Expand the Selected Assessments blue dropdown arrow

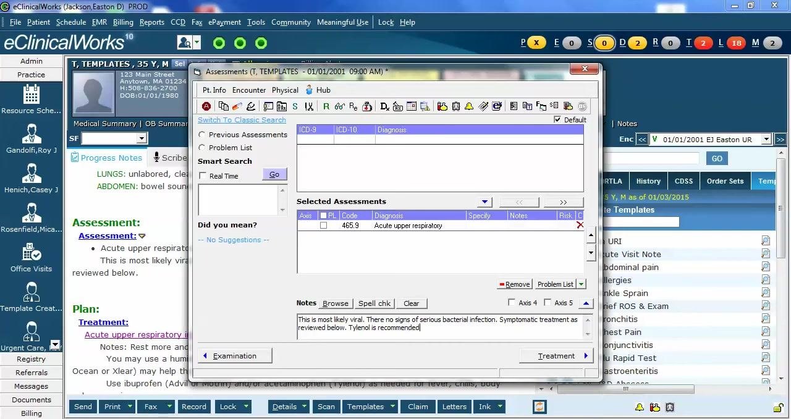pos(484,202)
